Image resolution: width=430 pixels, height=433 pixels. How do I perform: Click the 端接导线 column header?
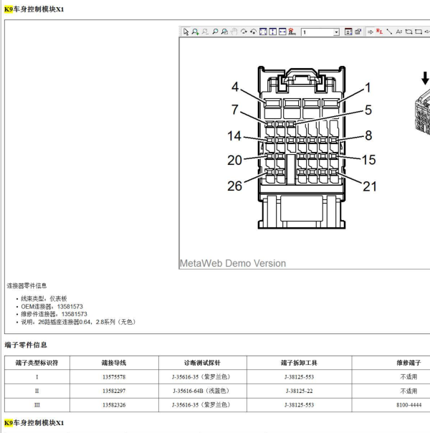pyautogui.click(x=114, y=363)
